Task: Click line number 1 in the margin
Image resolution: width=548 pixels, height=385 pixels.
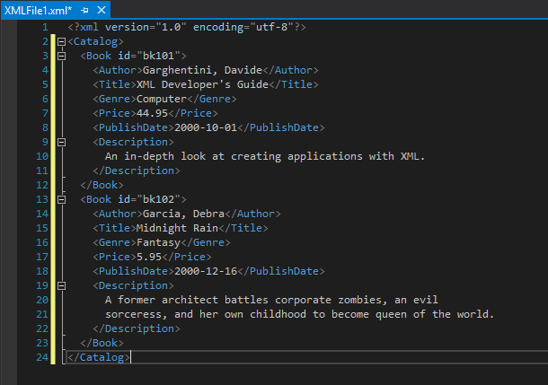Action: pos(44,27)
